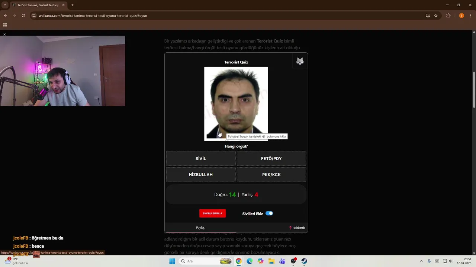Bookmark this page with the star icon
This screenshot has width=476, height=267.
tap(436, 16)
